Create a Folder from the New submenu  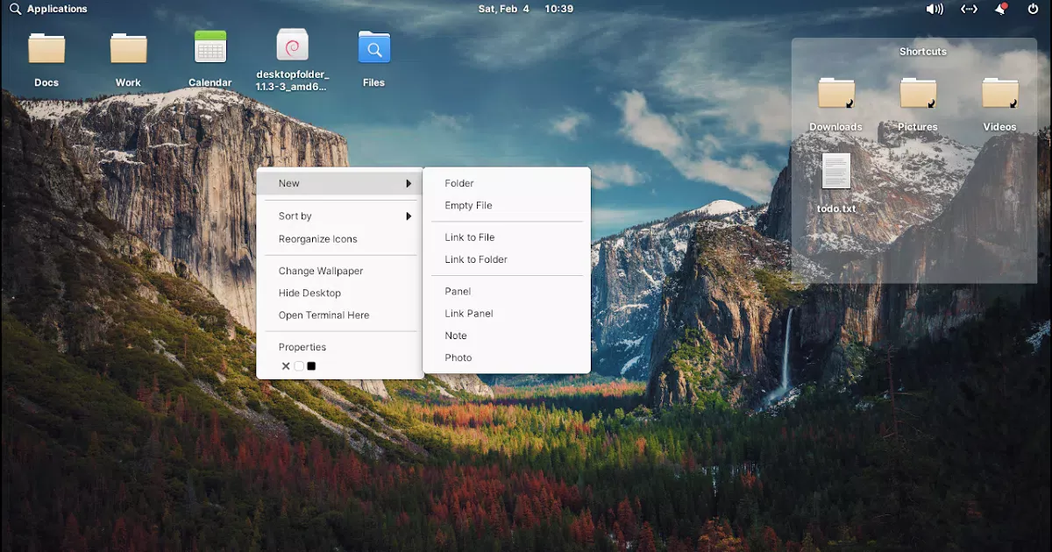click(458, 183)
